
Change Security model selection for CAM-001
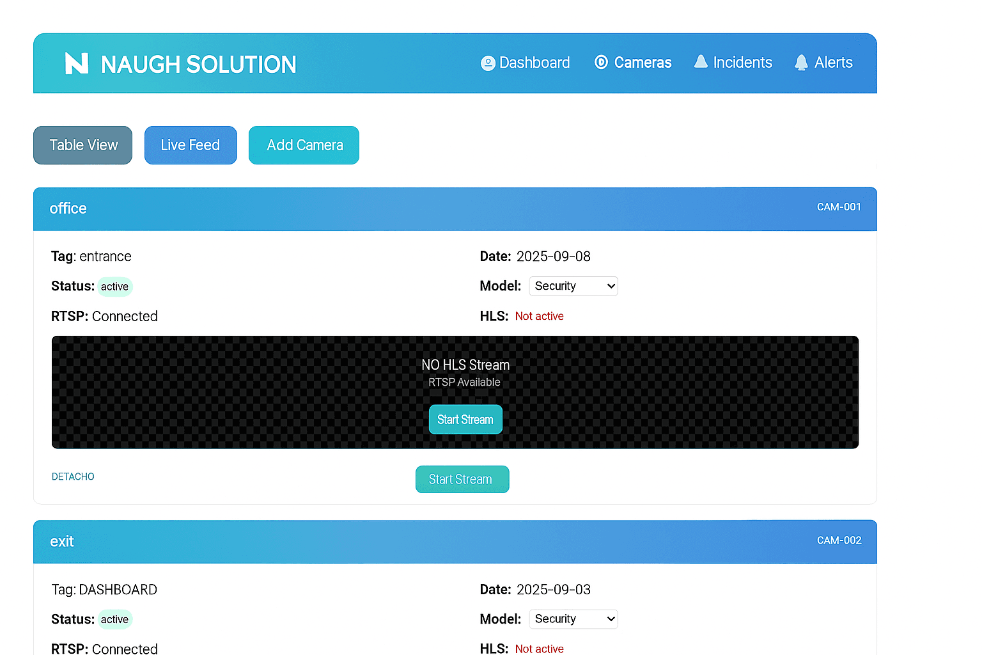point(573,286)
